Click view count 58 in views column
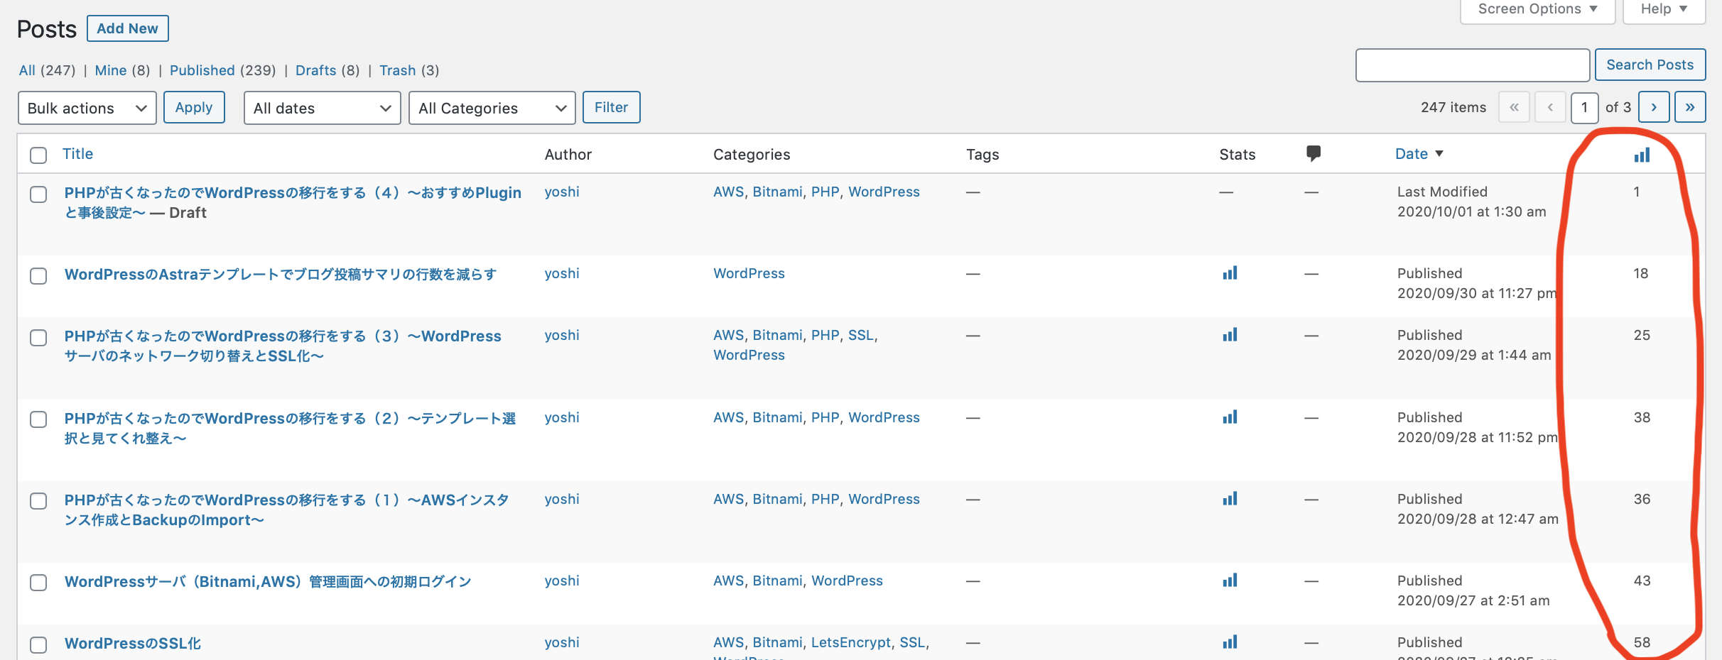Viewport: 1722px width, 660px height. (x=1642, y=642)
